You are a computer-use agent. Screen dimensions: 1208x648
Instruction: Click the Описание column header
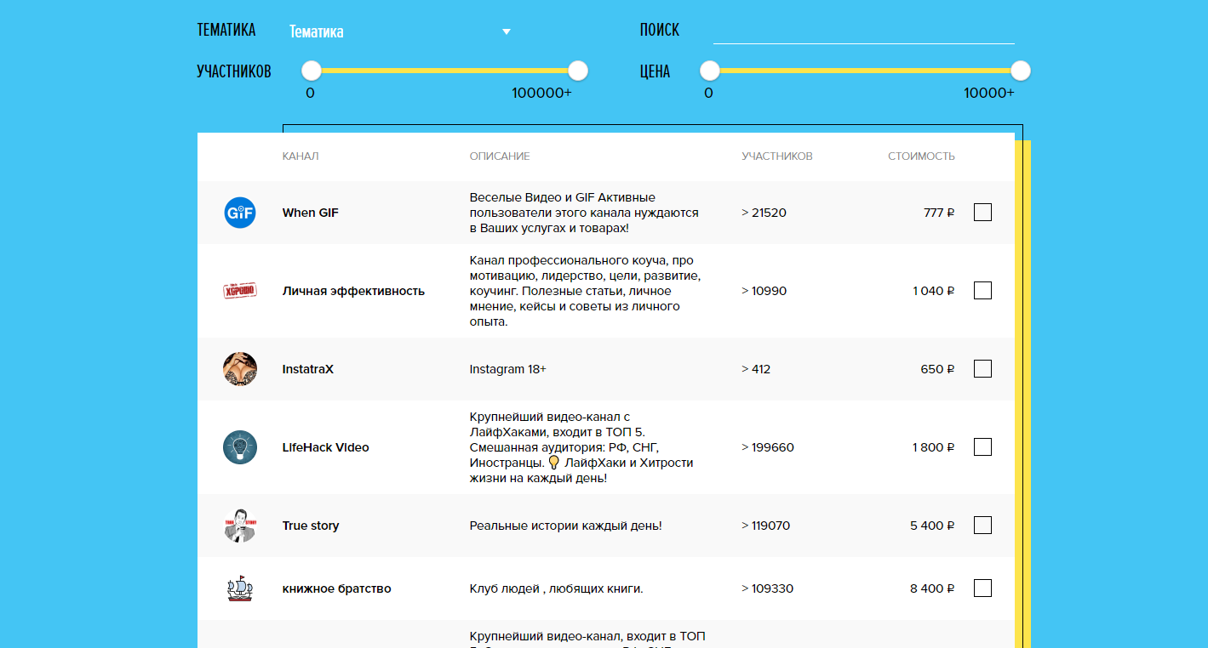coord(500,156)
